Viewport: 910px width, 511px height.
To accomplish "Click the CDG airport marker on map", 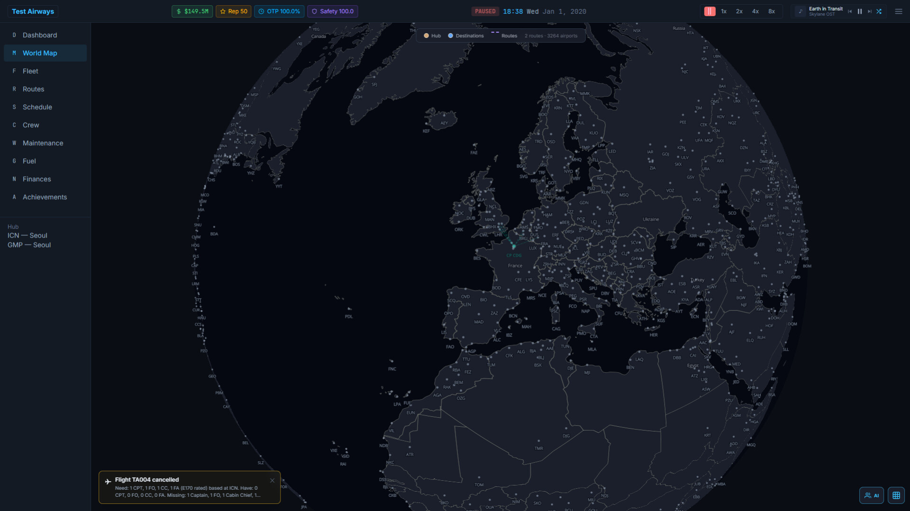I will pos(514,247).
